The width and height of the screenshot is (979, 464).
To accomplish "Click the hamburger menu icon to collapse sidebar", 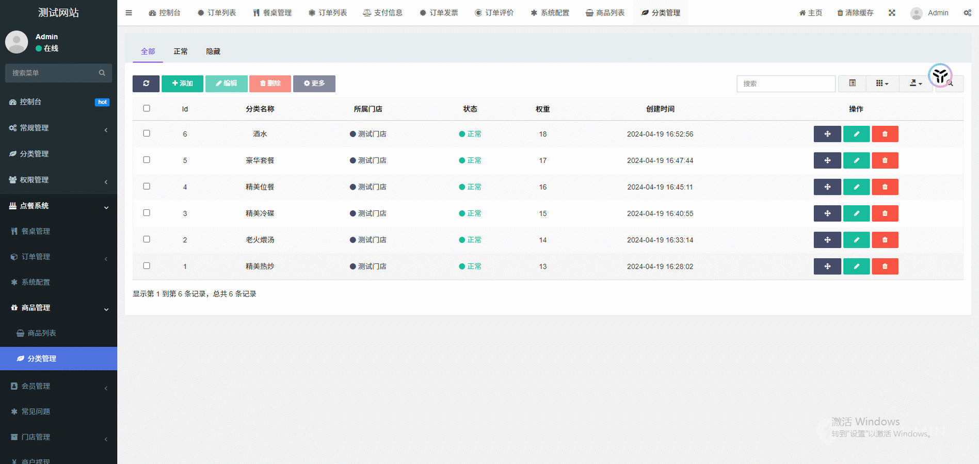I will click(x=129, y=13).
